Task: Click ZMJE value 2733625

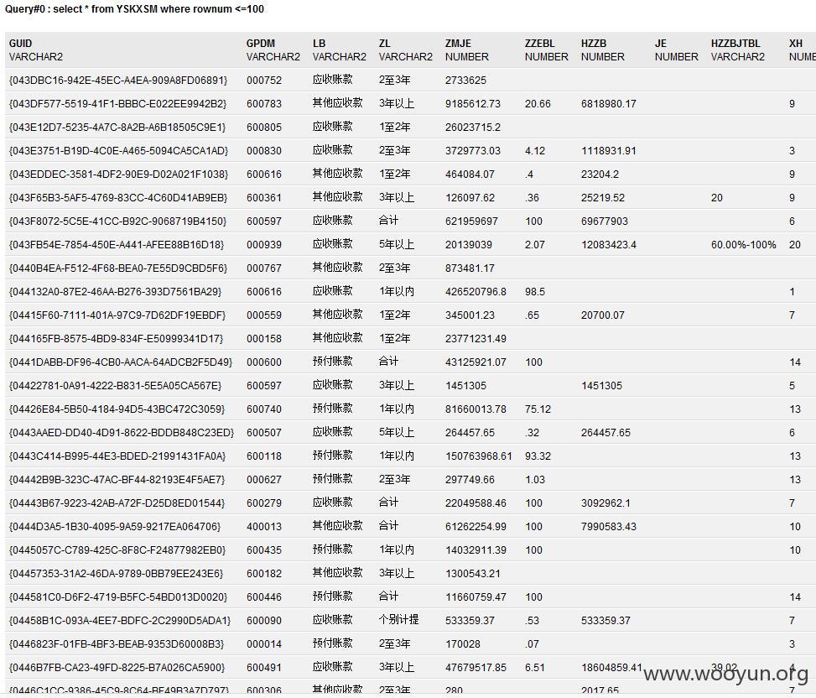Action: point(465,81)
